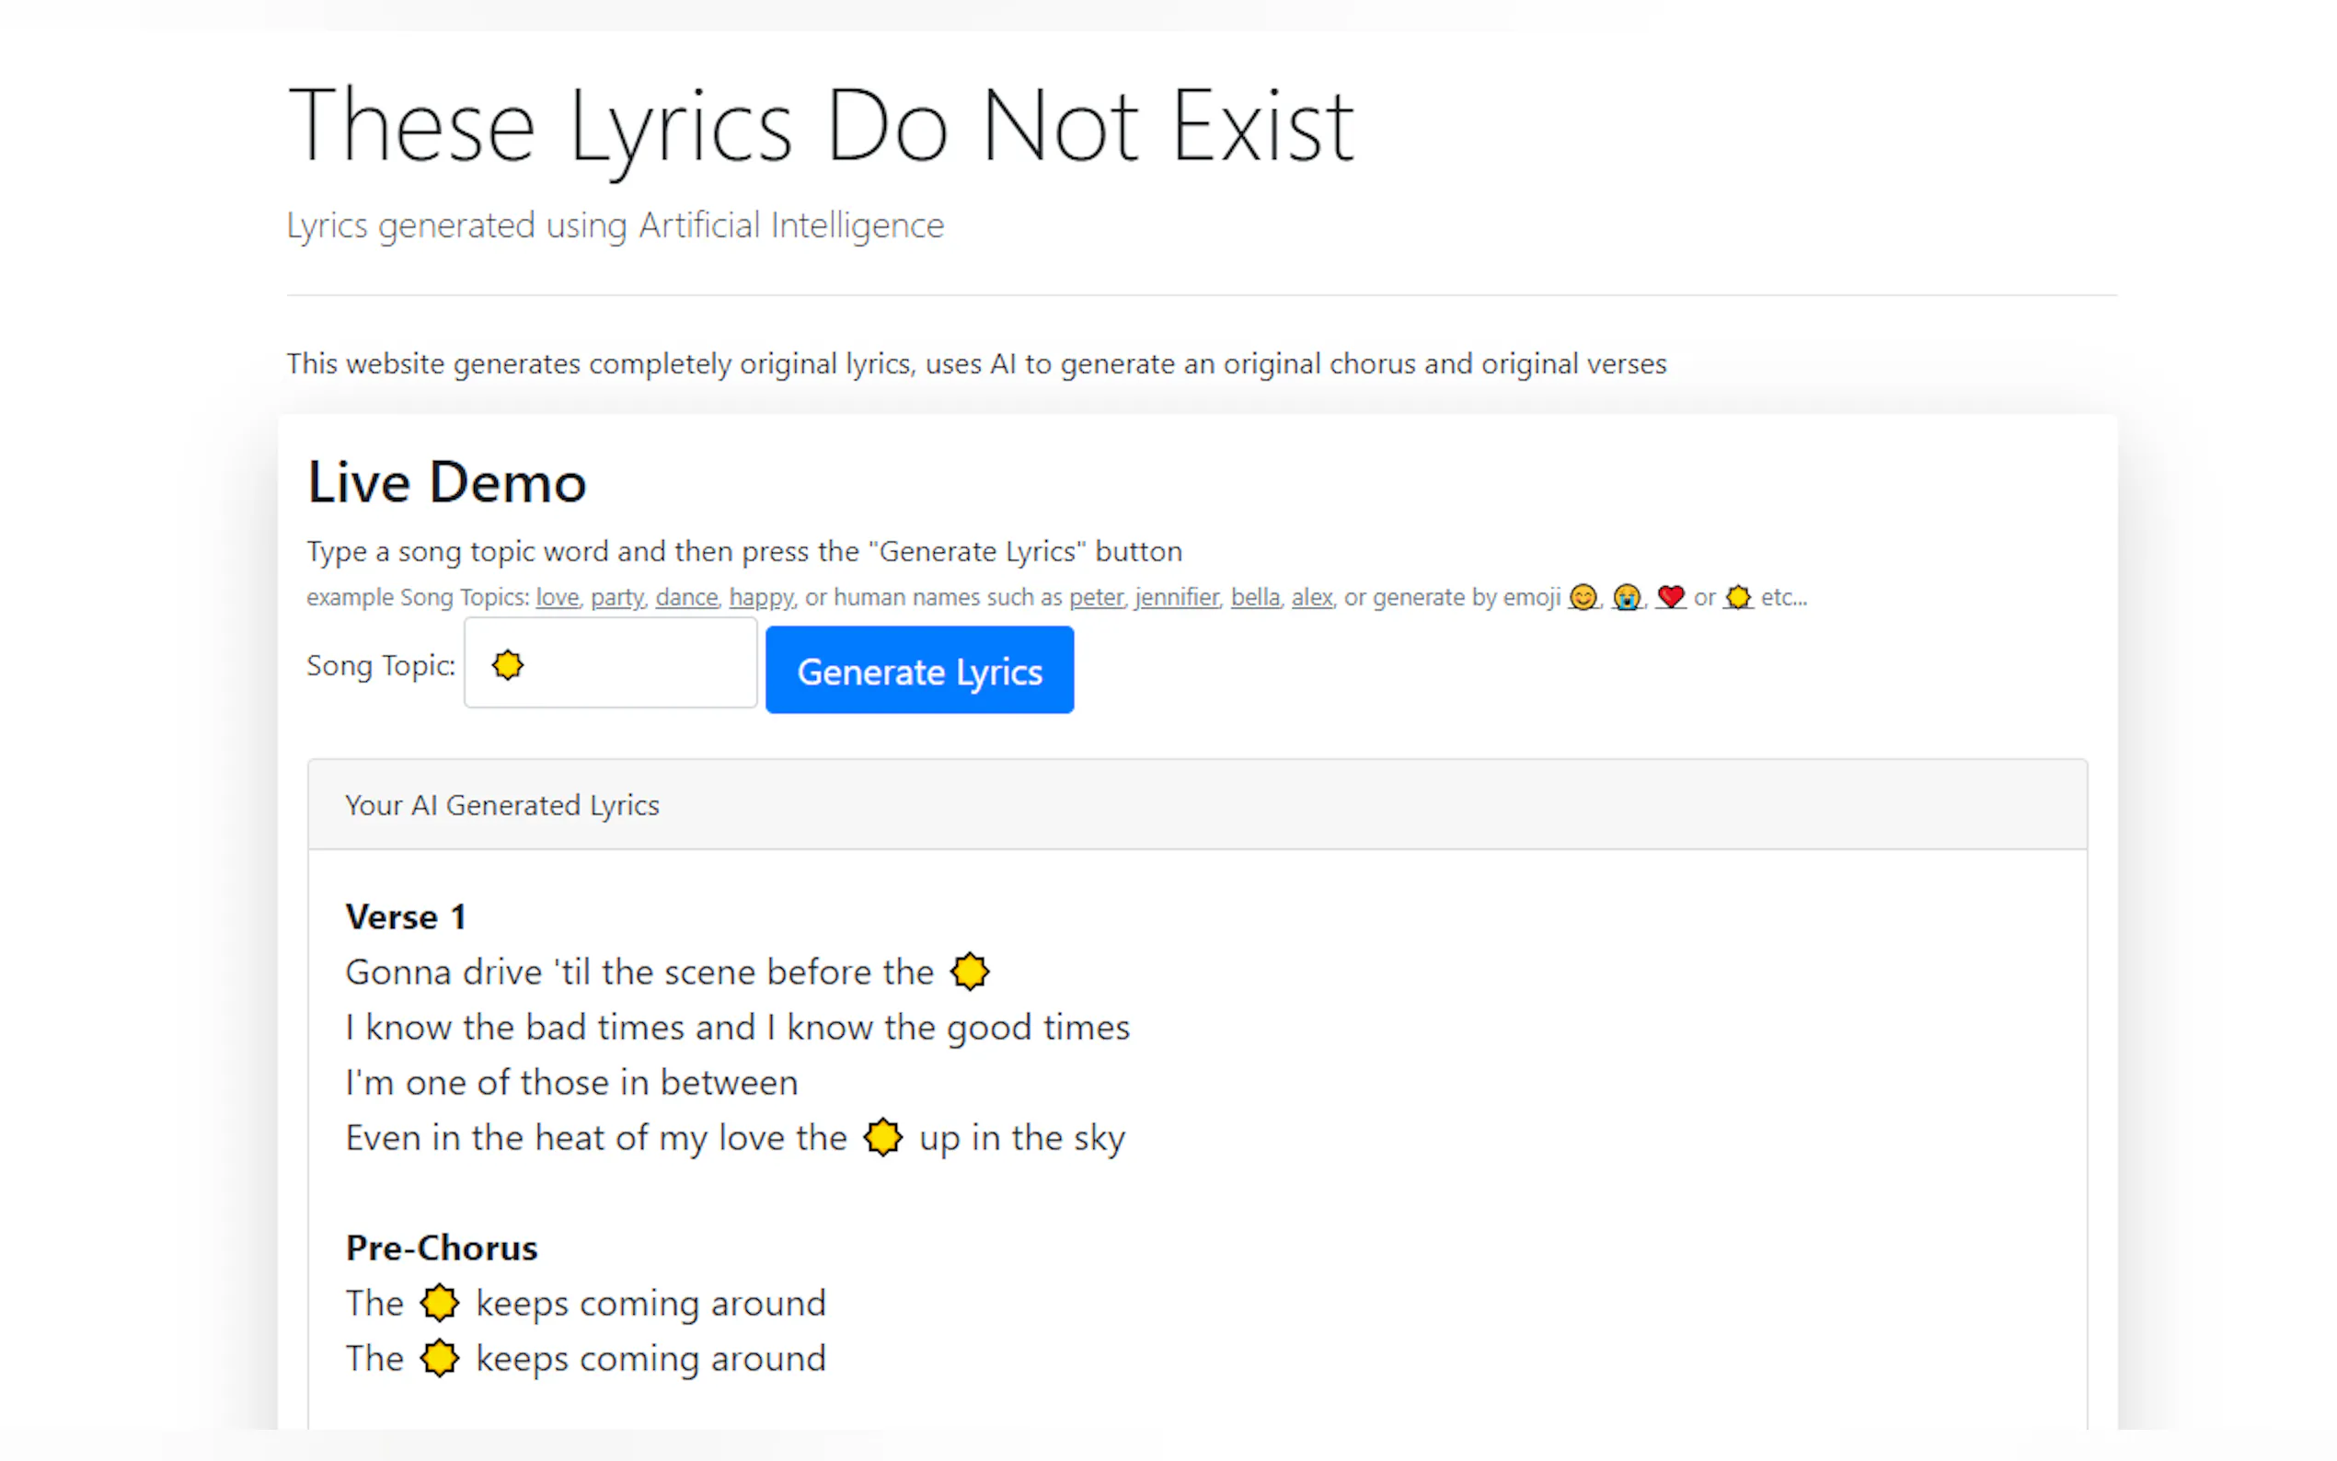Click the sun emoji before 'up in the sky'
Screen dimensions: 2337x1461
tap(882, 1137)
